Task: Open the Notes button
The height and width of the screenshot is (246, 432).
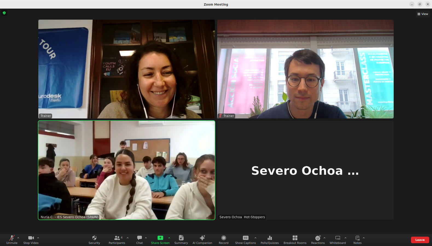Action: pos(357,239)
